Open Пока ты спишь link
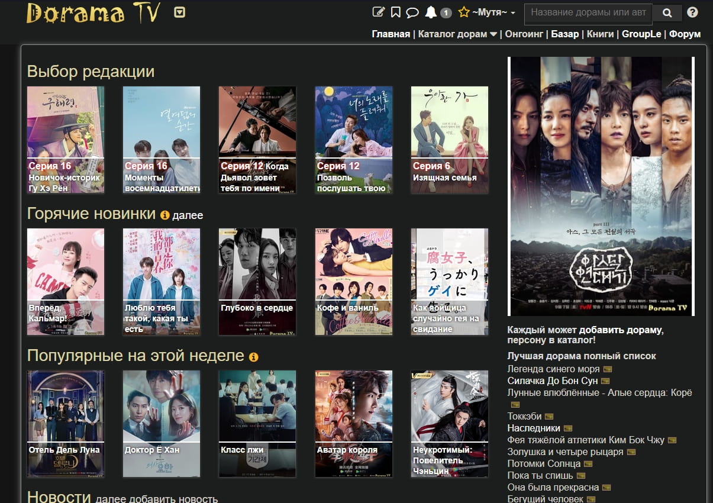 point(540,475)
